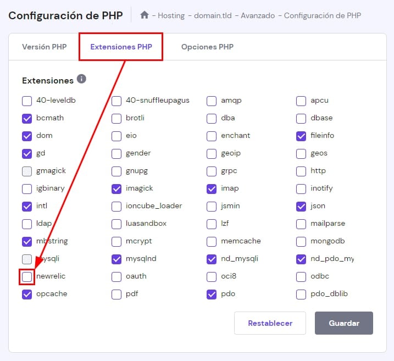Tick the brotli extension checkbox

[116, 118]
